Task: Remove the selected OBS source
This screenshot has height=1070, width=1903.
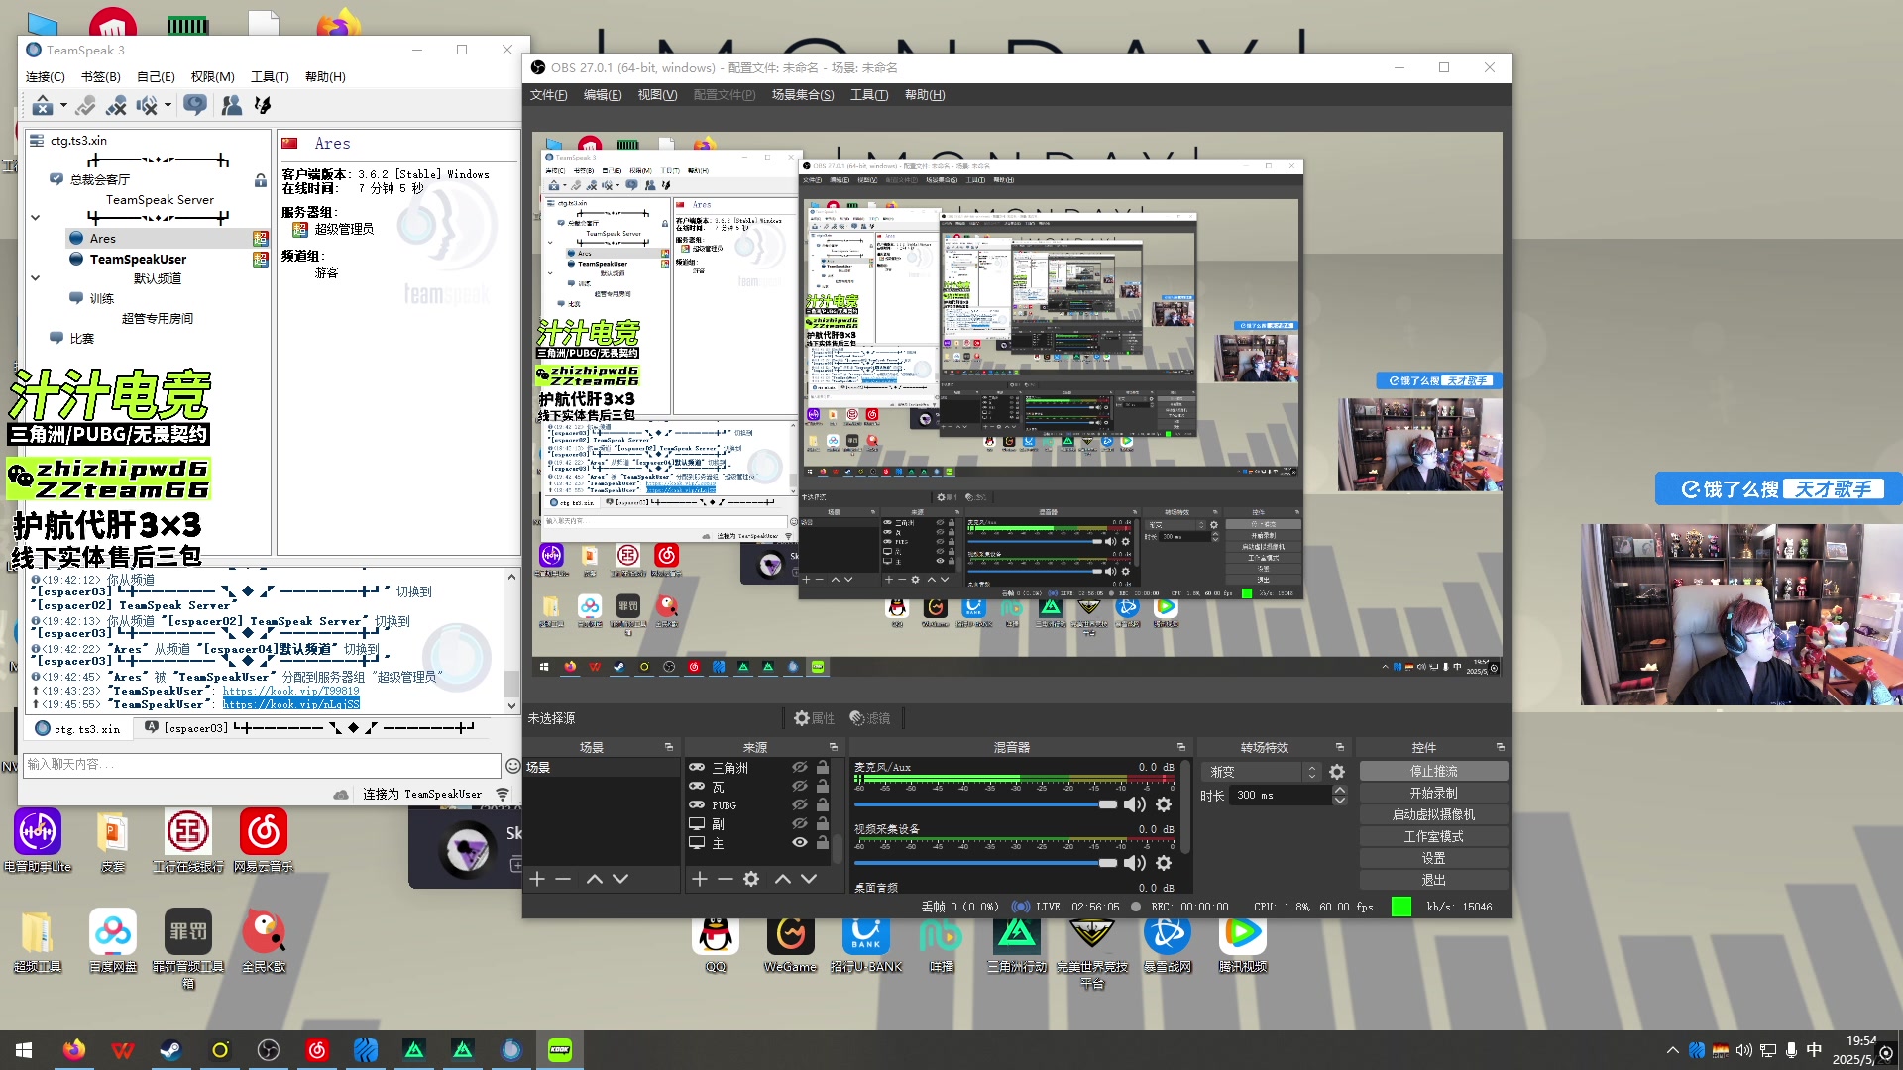Action: pos(725,879)
